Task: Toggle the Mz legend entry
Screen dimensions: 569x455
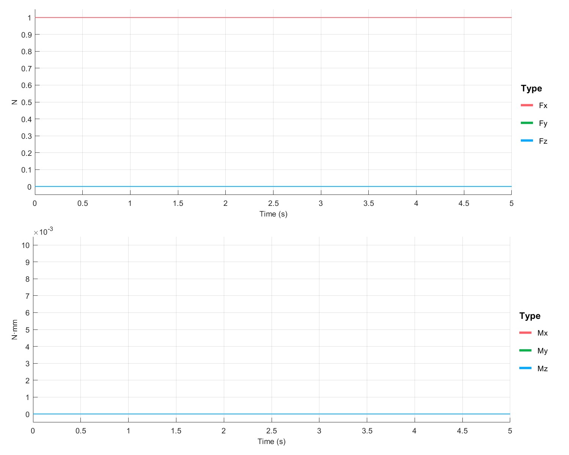Action: 533,369
